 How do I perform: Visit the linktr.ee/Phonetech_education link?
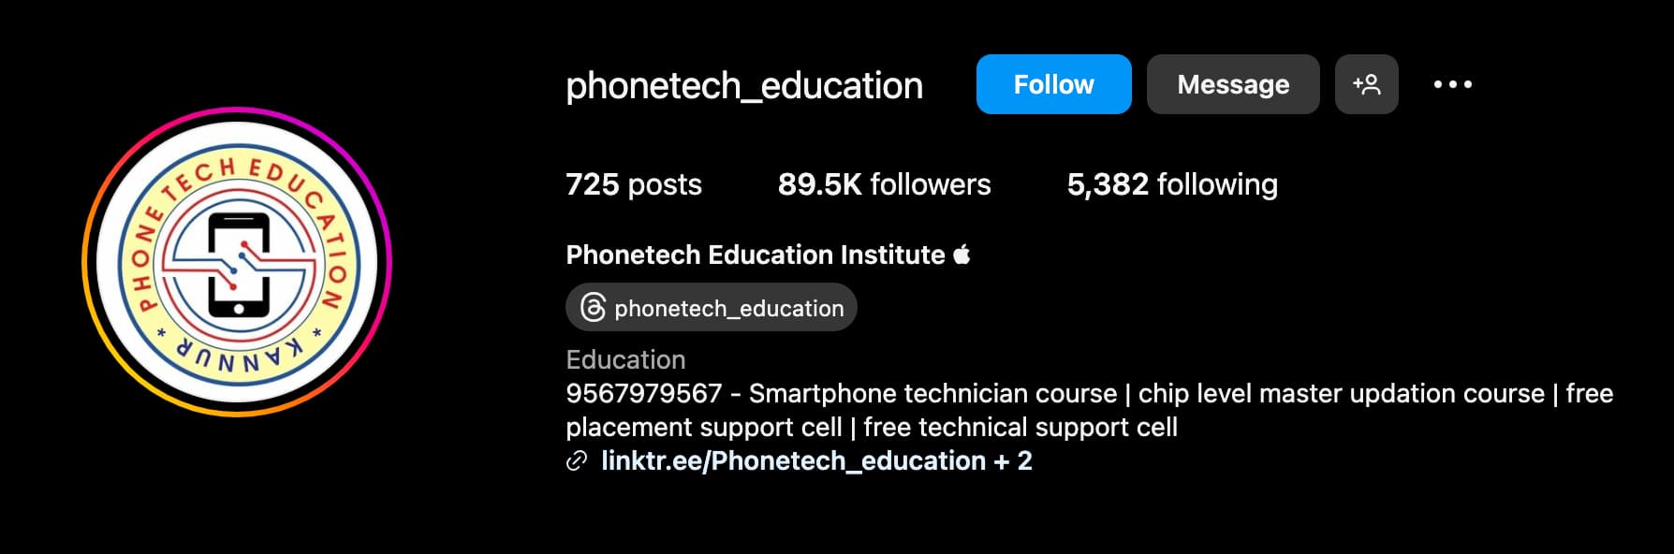click(x=793, y=460)
